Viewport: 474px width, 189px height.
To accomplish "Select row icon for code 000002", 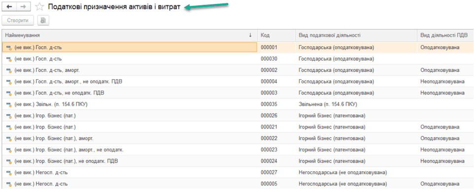I will point(9,70).
